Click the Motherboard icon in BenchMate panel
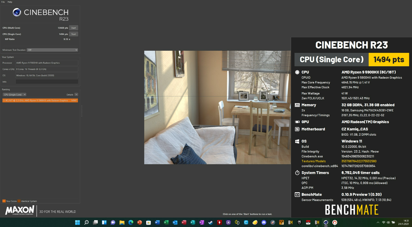This screenshot has height=227, width=412. (x=297, y=129)
